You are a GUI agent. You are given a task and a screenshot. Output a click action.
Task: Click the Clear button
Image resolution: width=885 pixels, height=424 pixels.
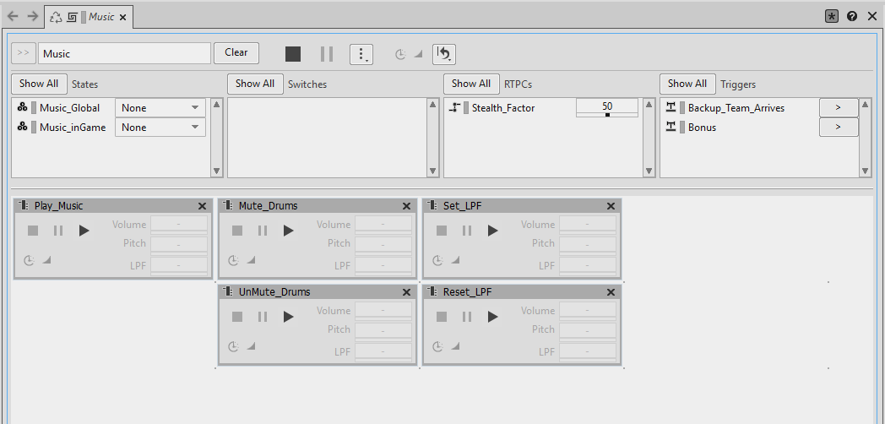pyautogui.click(x=236, y=52)
